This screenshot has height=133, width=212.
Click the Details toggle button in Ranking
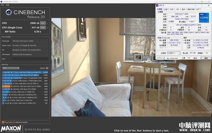pos(47,68)
